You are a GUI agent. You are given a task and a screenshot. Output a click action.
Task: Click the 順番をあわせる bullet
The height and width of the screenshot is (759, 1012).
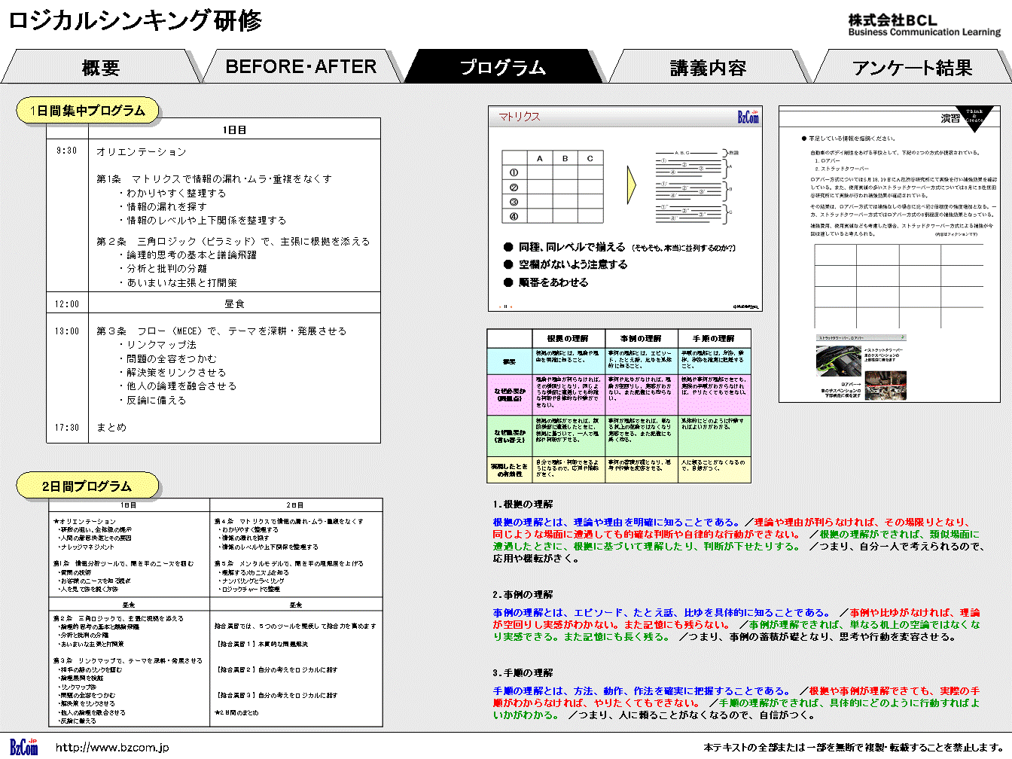pos(547,282)
